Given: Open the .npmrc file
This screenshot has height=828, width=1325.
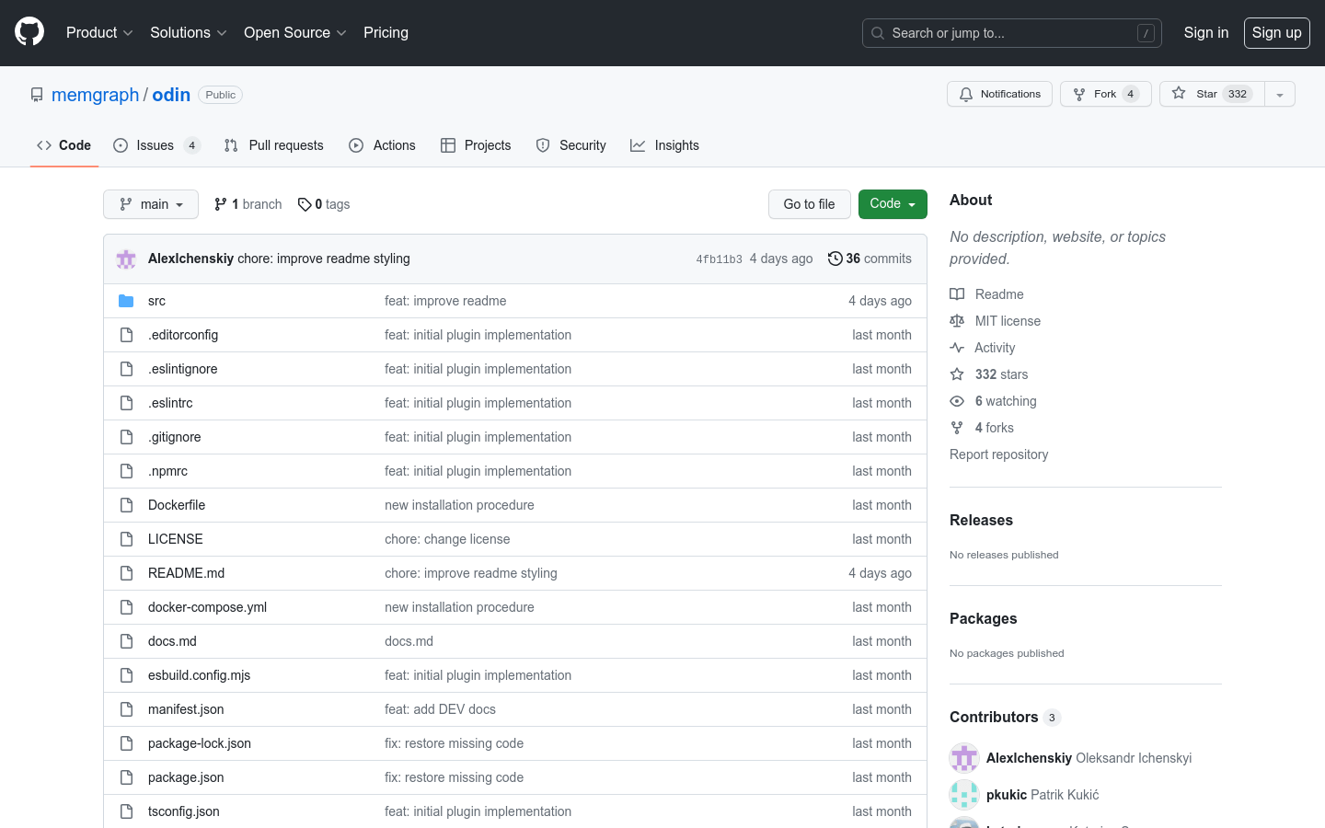Looking at the screenshot, I should click(167, 471).
